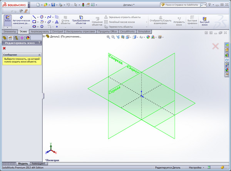Collapse the Сообщение message section

coord(39,55)
